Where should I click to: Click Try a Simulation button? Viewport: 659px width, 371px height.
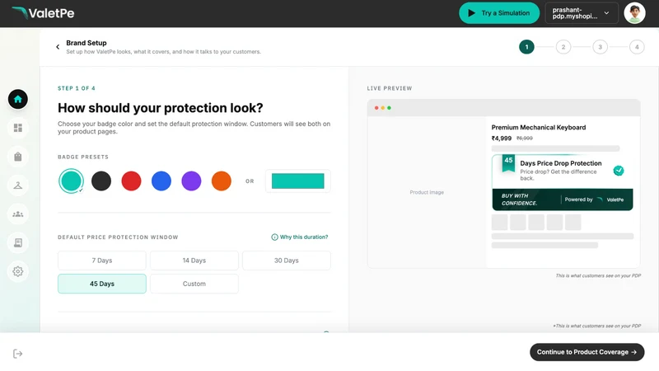click(499, 13)
